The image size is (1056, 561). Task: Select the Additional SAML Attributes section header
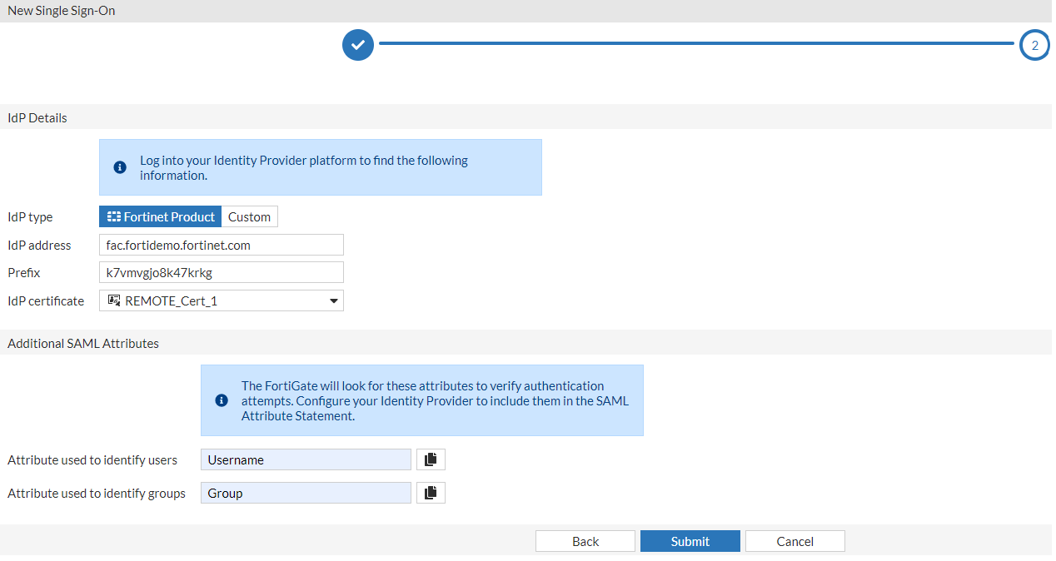(83, 342)
